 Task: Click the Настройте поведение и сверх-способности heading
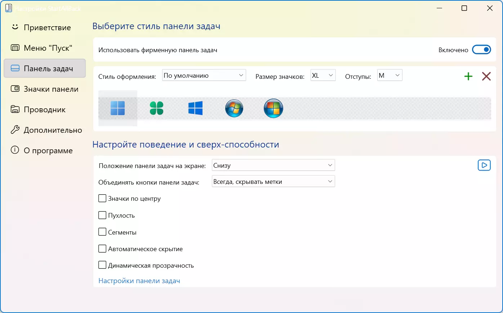click(186, 144)
